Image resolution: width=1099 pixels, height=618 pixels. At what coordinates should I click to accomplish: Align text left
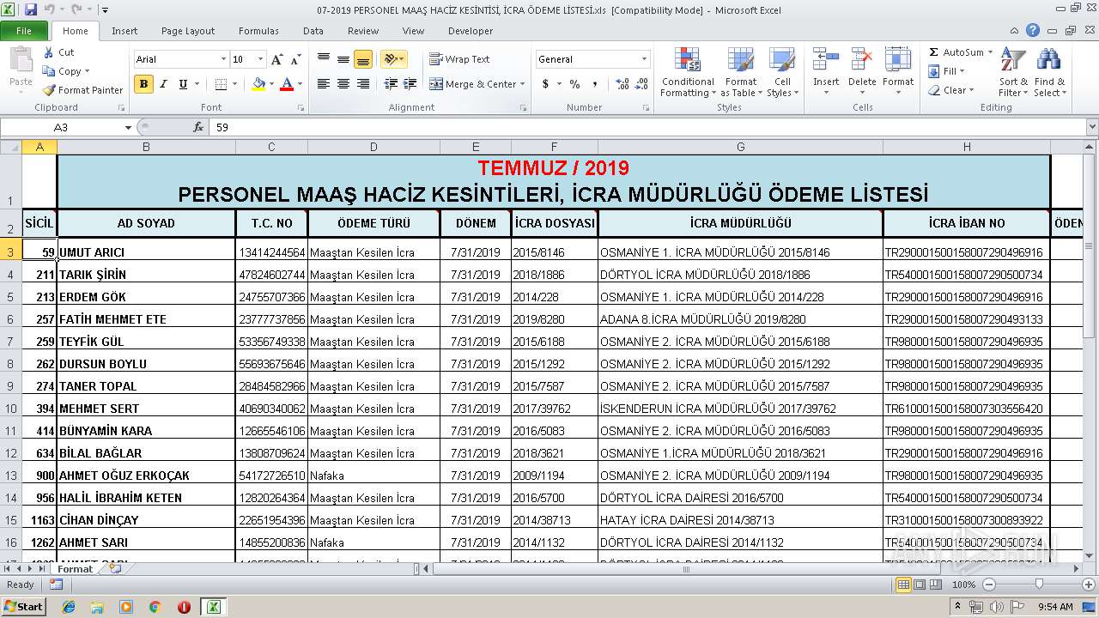pos(324,84)
